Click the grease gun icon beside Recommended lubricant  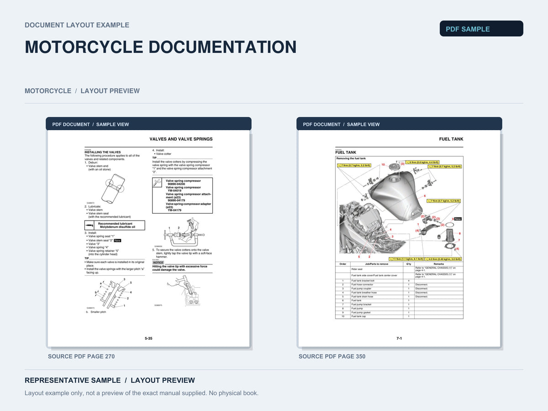click(89, 226)
